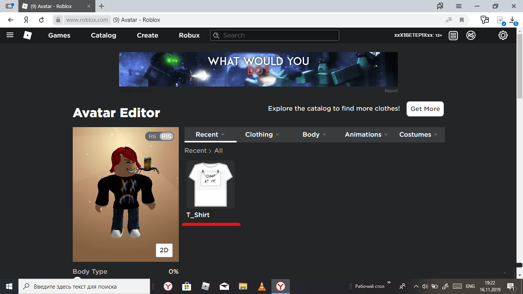Open the notifications feed icon in header
The image size is (523, 294).
point(453,35)
